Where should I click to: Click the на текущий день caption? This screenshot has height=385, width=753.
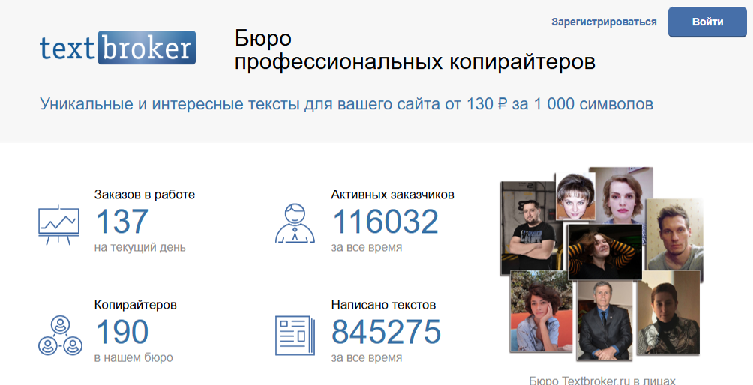pos(139,248)
